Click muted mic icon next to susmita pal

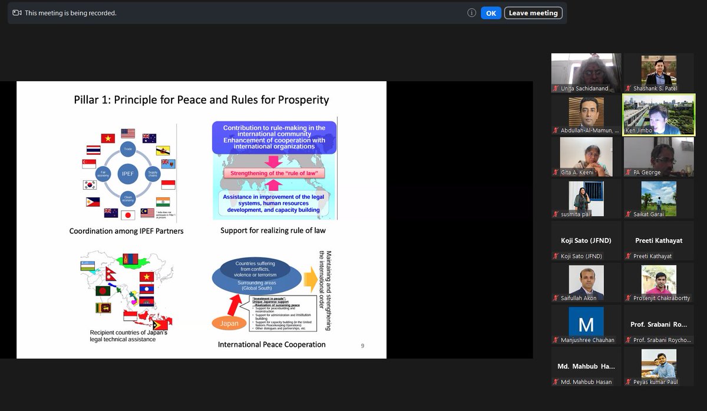(556, 214)
